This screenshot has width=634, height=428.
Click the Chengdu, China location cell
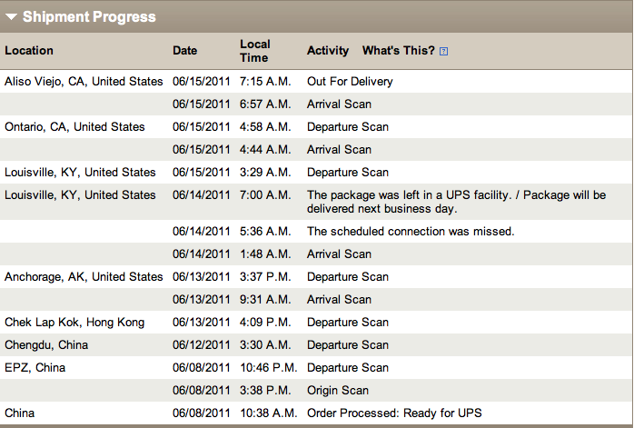click(46, 345)
